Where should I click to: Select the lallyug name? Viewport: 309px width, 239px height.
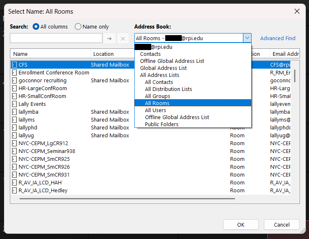tap(26, 136)
